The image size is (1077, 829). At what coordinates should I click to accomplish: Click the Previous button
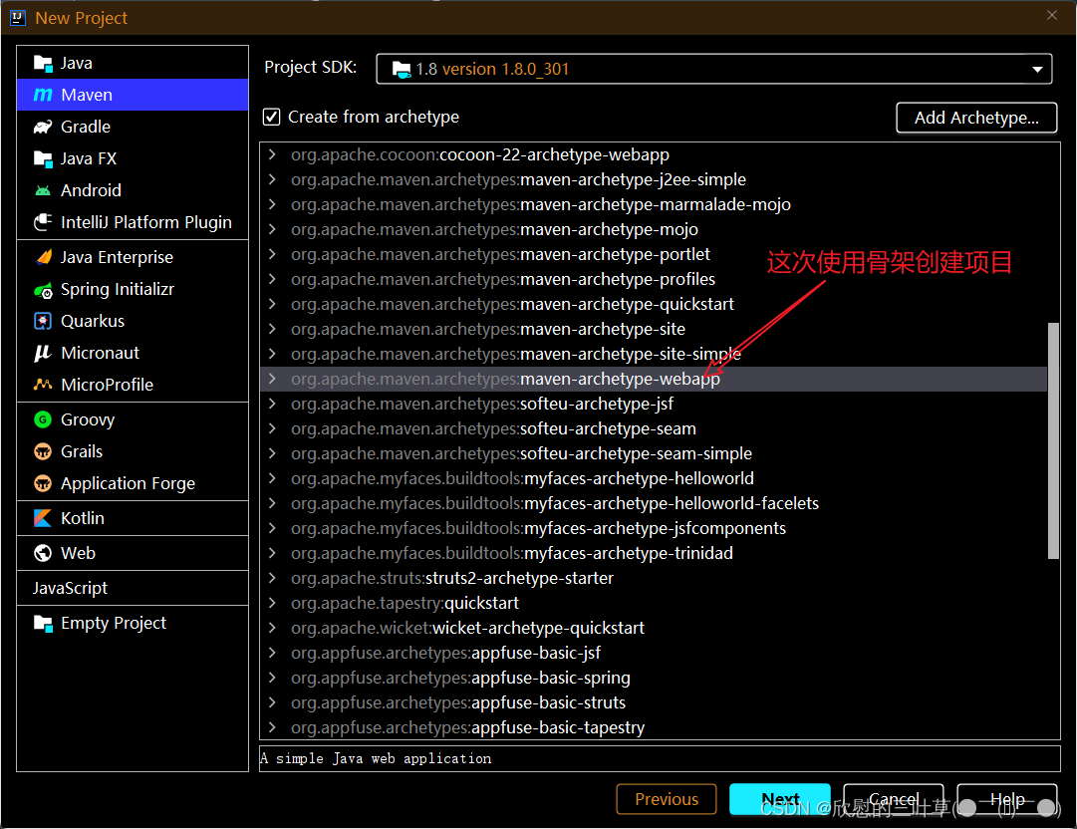tap(667, 799)
